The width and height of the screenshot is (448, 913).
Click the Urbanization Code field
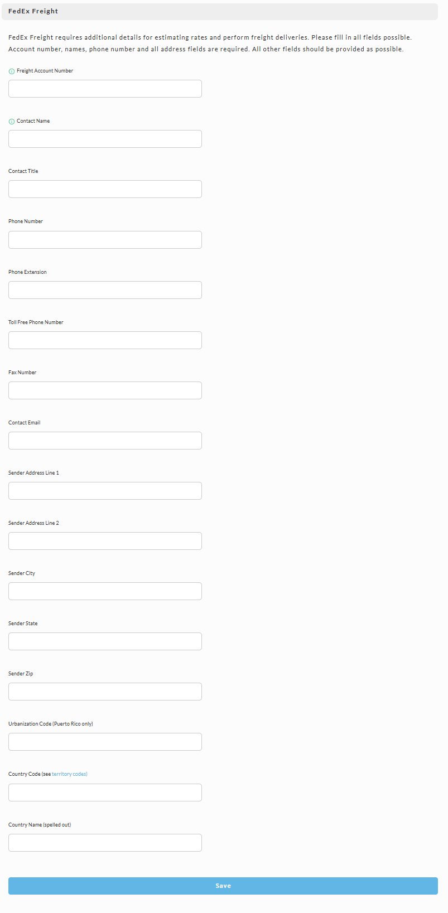pyautogui.click(x=105, y=742)
